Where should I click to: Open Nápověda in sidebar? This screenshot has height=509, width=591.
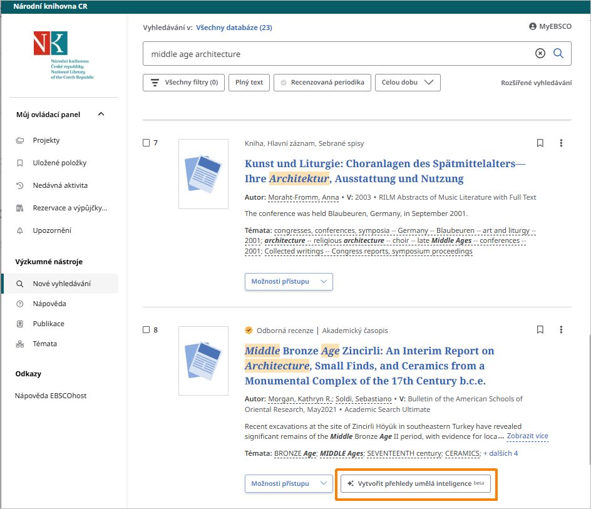(x=49, y=304)
